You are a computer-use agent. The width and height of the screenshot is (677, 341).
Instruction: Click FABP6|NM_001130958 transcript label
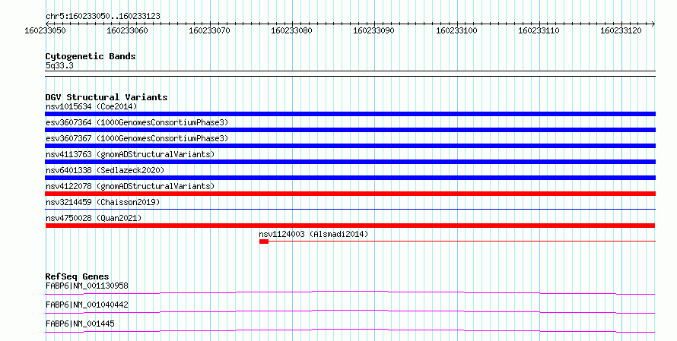tap(87, 286)
